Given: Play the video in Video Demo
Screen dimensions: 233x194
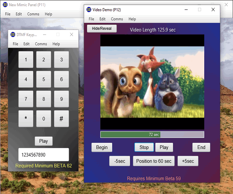Looking at the screenshot, I should [164, 147].
